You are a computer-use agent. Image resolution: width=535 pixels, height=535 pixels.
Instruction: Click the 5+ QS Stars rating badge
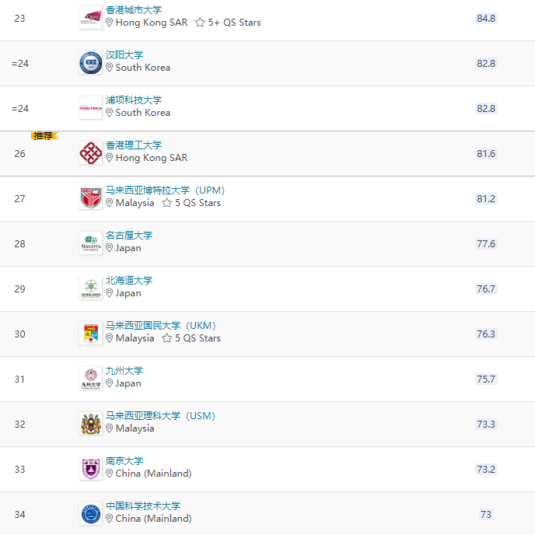pyautogui.click(x=228, y=23)
